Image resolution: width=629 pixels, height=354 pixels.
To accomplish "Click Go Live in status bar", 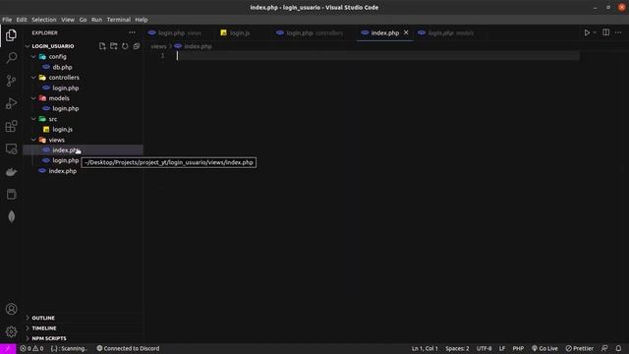I will (544, 348).
